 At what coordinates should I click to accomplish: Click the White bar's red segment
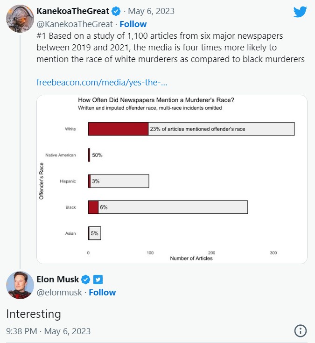point(119,129)
